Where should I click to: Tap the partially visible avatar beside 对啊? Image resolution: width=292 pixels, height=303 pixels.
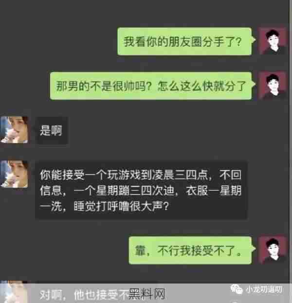coord(14,292)
